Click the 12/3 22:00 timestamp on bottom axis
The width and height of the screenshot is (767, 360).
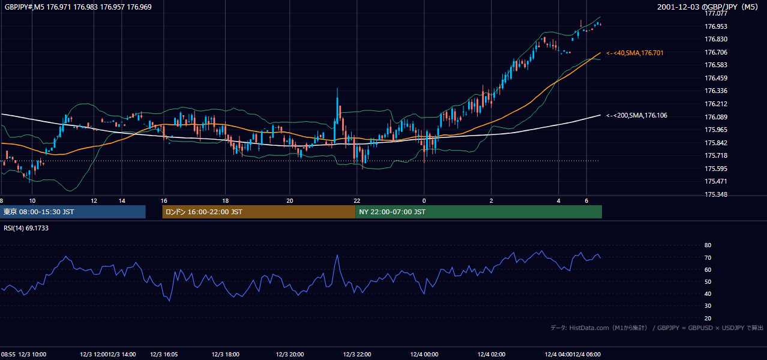click(x=357, y=355)
